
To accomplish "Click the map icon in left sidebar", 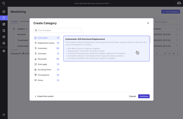I will [x=4, y=12].
